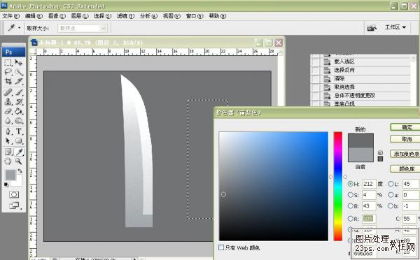The height and width of the screenshot is (260, 420).
Task: Select the Rectangular Marquee tool
Action: point(8,63)
